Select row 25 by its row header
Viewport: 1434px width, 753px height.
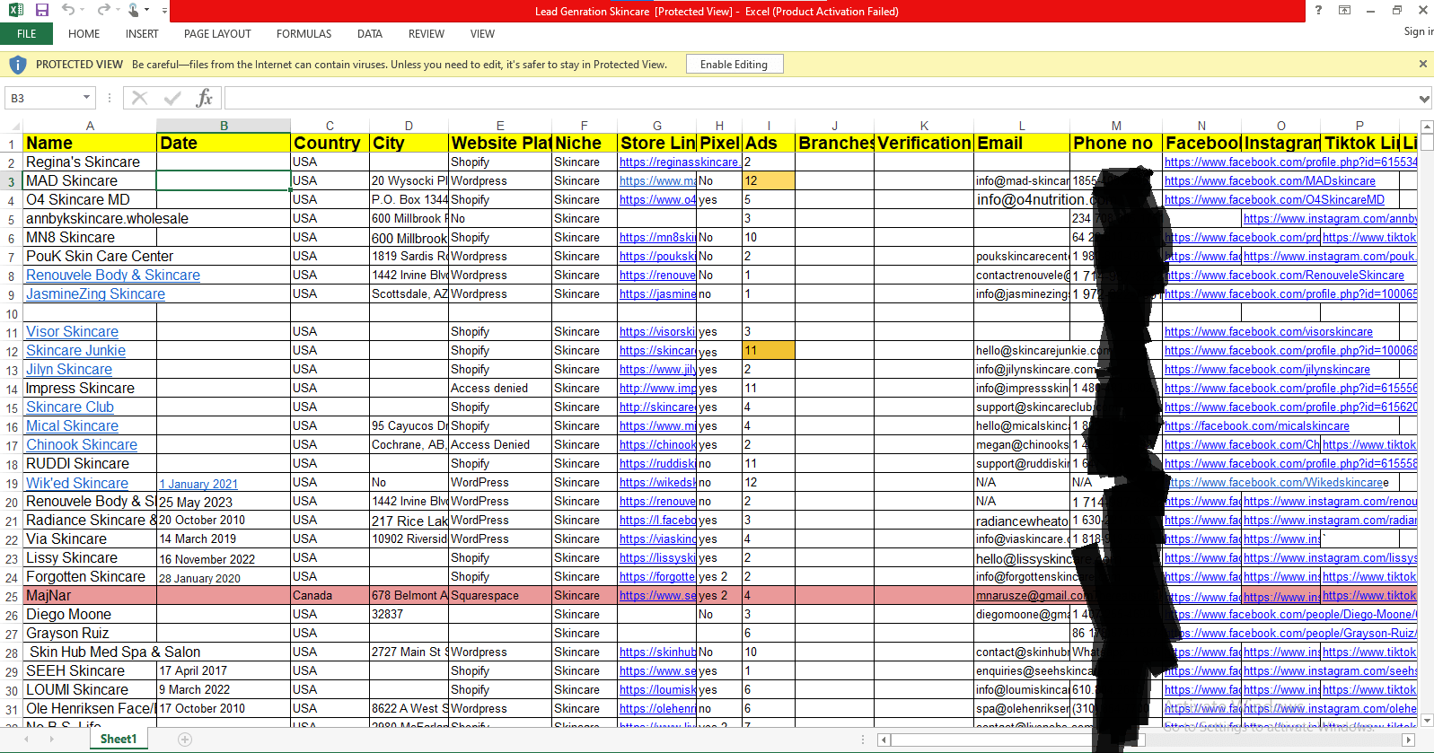tap(11, 596)
